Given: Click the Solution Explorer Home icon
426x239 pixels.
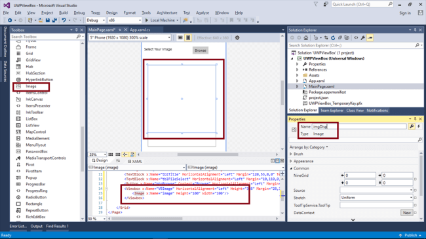Looking at the screenshot, I should coord(306,38).
